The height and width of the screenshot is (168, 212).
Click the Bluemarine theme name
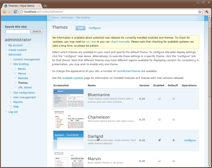click(x=99, y=95)
